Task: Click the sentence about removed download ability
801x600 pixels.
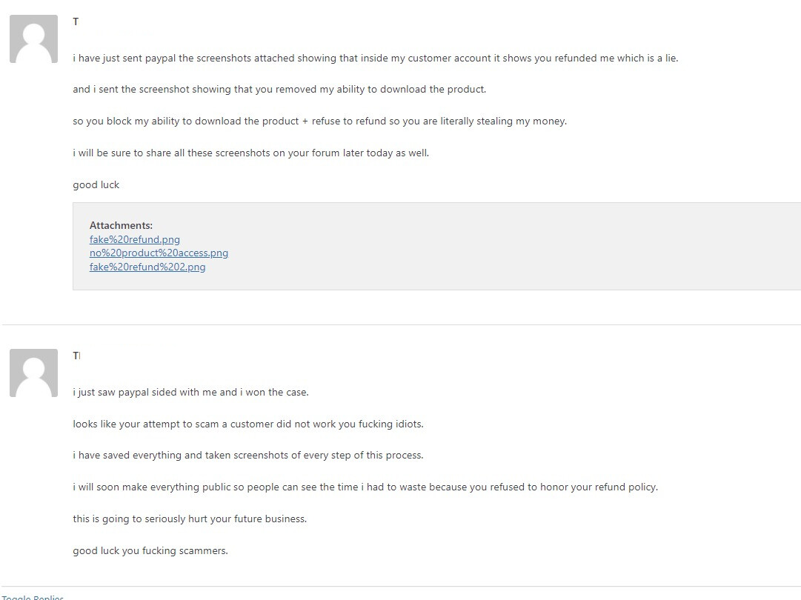Action: 279,90
